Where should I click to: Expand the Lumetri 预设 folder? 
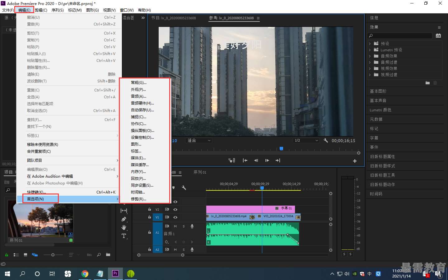tap(370, 50)
